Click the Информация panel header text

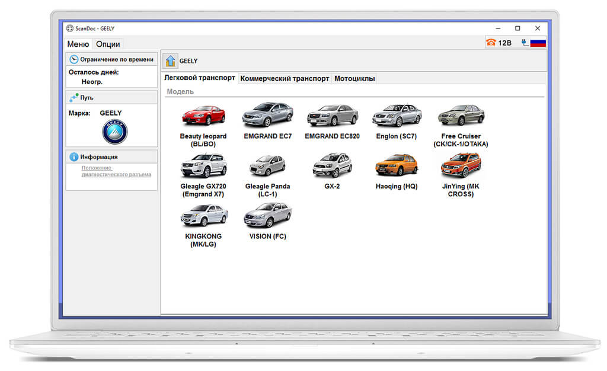tap(99, 156)
